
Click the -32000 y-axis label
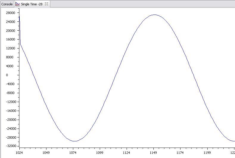10,146
